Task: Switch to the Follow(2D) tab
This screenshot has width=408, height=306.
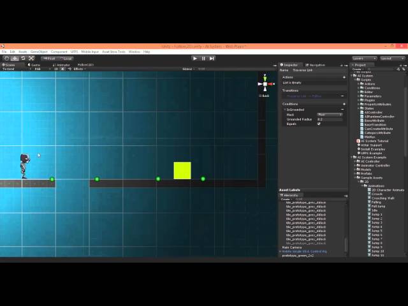Action: pos(85,65)
